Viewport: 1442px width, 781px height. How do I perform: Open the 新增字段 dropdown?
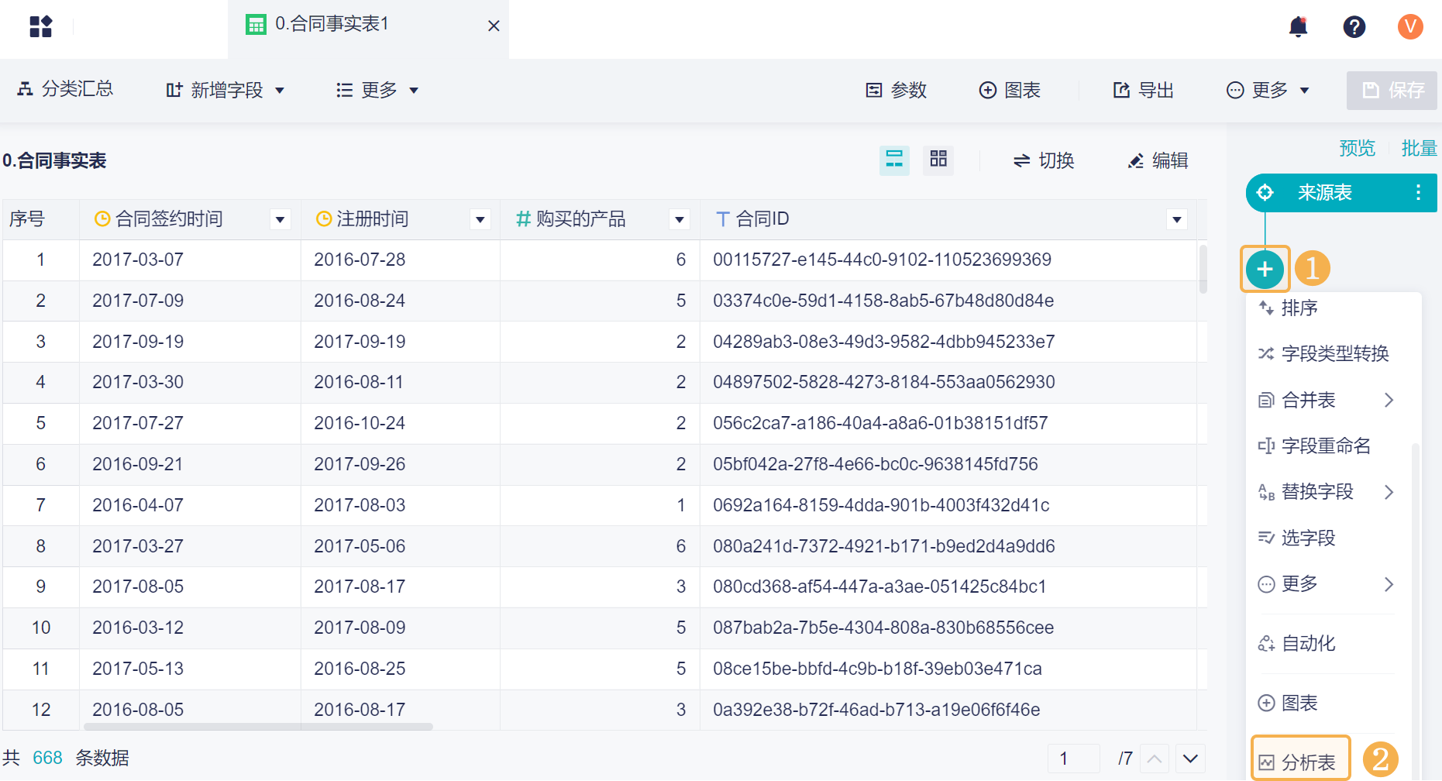coord(225,91)
